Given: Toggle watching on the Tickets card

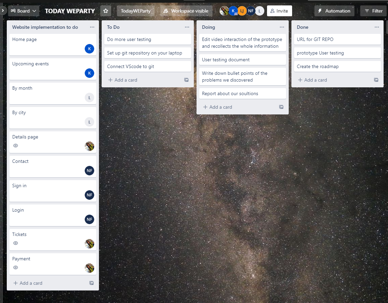Looking at the screenshot, I should [x=15, y=243].
